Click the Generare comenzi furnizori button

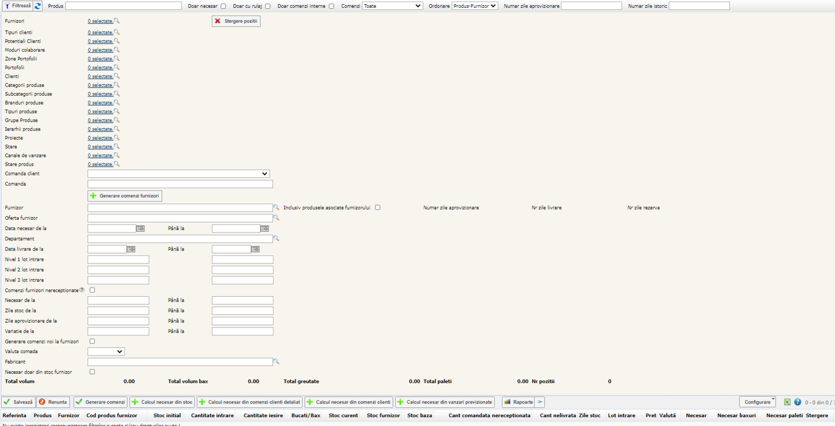(125, 196)
